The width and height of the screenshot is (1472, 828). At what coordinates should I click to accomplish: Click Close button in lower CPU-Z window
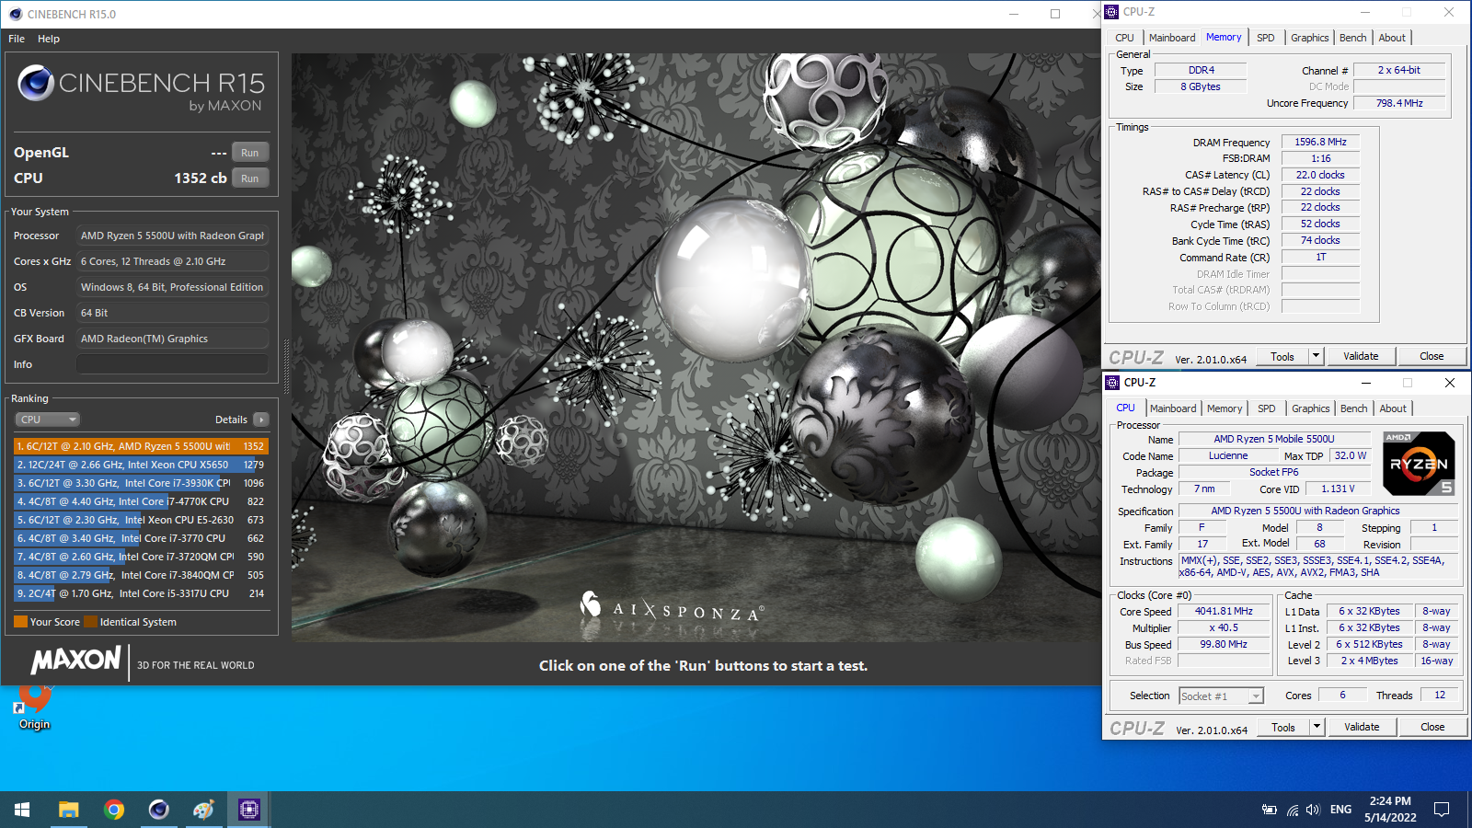point(1432,728)
